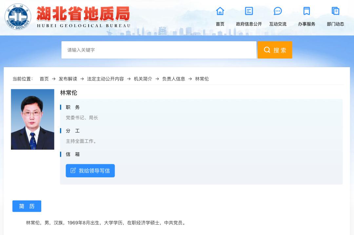
Task: Click 林常伦 in the breadcrumb
Action: pyautogui.click(x=202, y=79)
